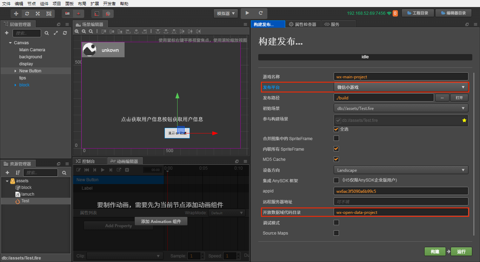Create a new asset with plus icon
Image resolution: width=480 pixels, height=262 pixels.
coord(7,172)
